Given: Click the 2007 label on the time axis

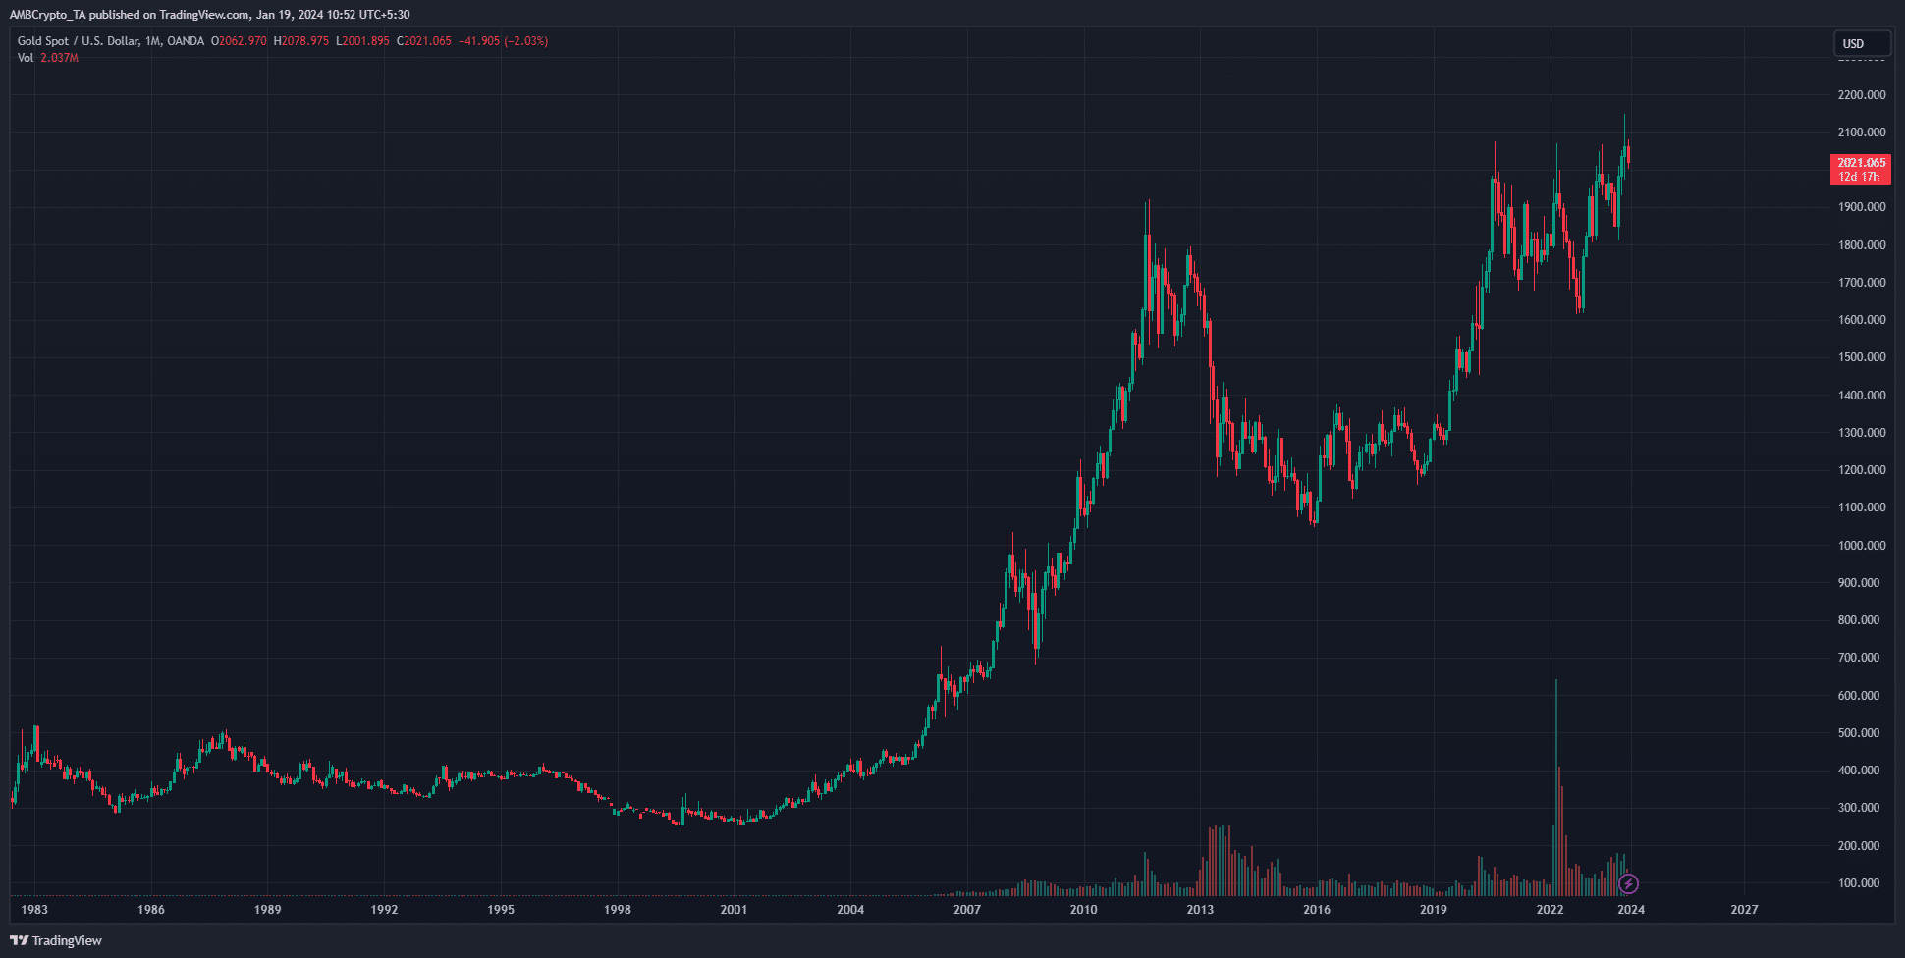Looking at the screenshot, I should tap(967, 910).
